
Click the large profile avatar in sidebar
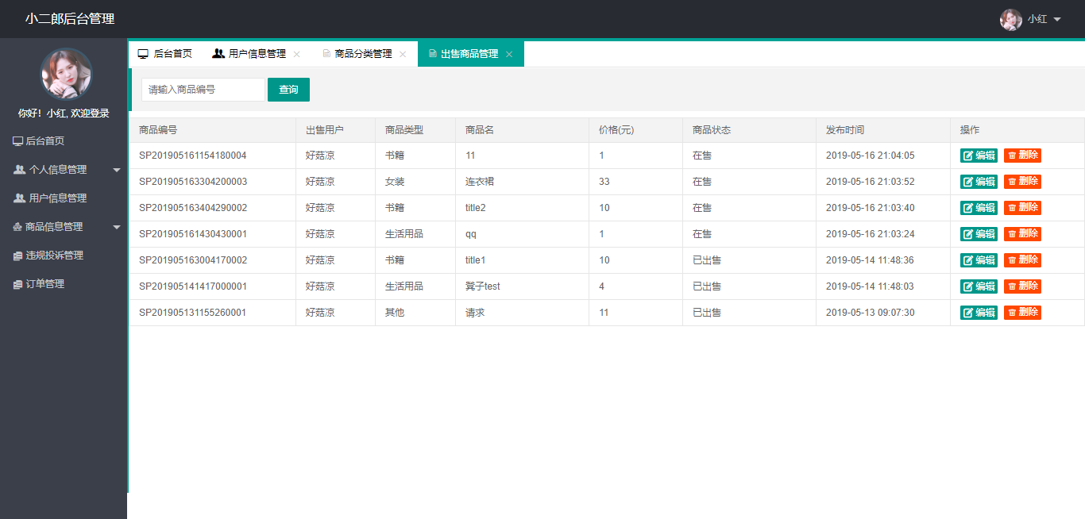(x=67, y=74)
